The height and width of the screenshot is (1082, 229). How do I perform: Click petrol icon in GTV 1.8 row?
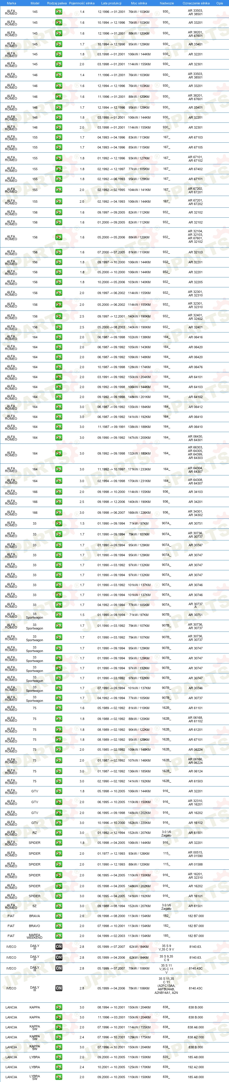(58, 791)
